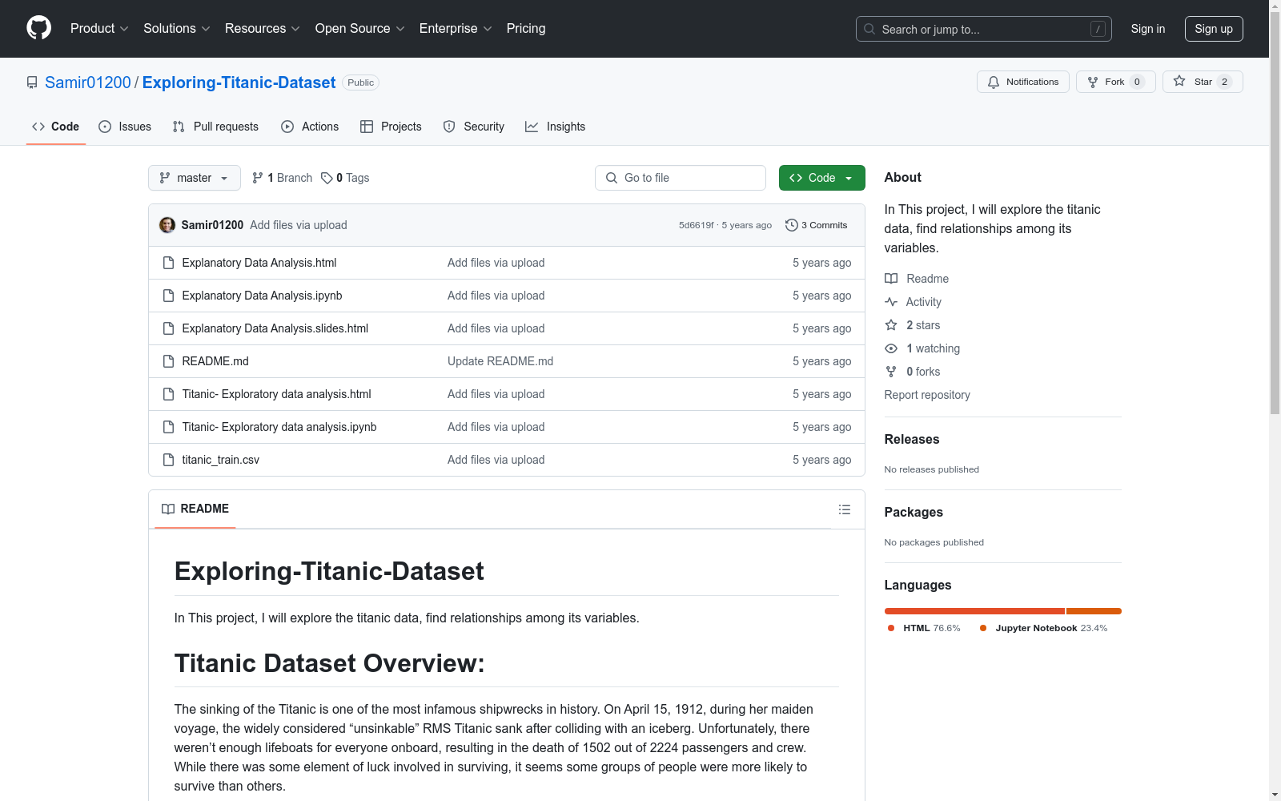Click the GitHub Octocat logo
The image size is (1281, 801).
pyautogui.click(x=38, y=28)
